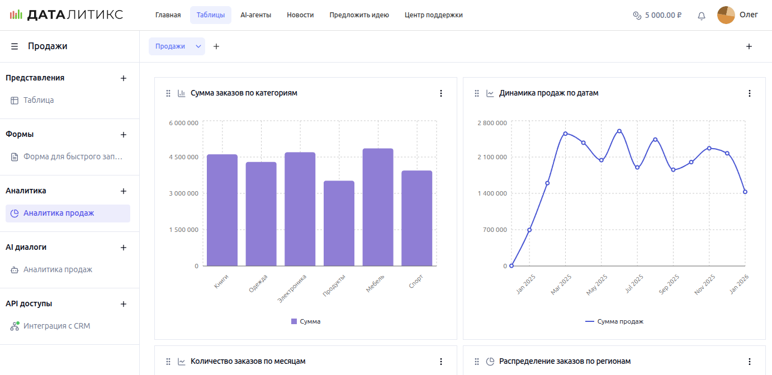The width and height of the screenshot is (772, 375).
Task: Go to AI-агенты in top navigation
Action: point(255,15)
